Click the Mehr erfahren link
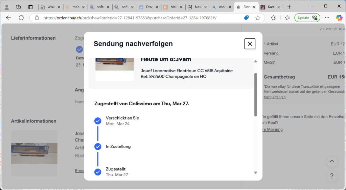The width and height of the screenshot is (346, 190). [274, 97]
